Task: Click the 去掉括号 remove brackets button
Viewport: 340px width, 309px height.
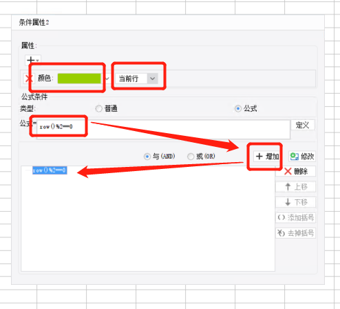Action: (296, 233)
